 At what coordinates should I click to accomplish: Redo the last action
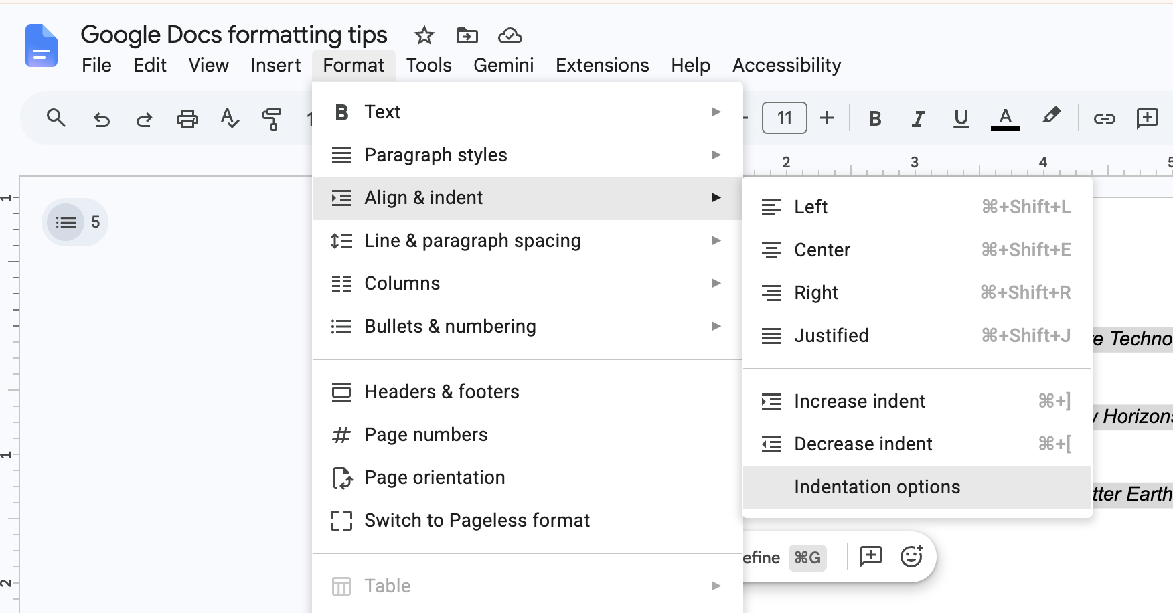[145, 119]
